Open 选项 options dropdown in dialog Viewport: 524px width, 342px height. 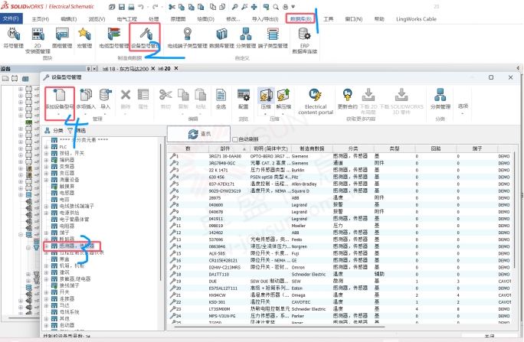[463, 109]
